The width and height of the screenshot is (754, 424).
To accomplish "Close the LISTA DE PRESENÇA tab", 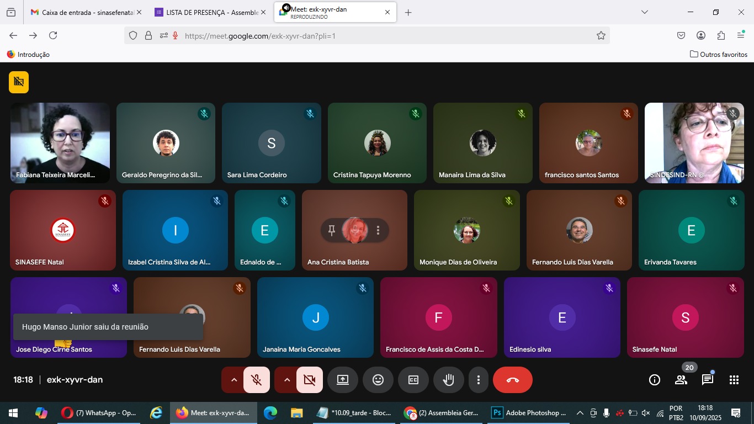I will [263, 12].
